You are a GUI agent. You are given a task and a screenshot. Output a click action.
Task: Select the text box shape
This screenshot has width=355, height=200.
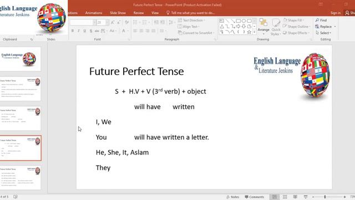pos(222,21)
